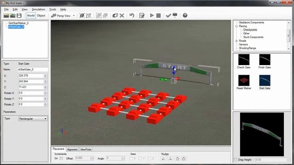Open the Help menu

click(x=63, y=9)
